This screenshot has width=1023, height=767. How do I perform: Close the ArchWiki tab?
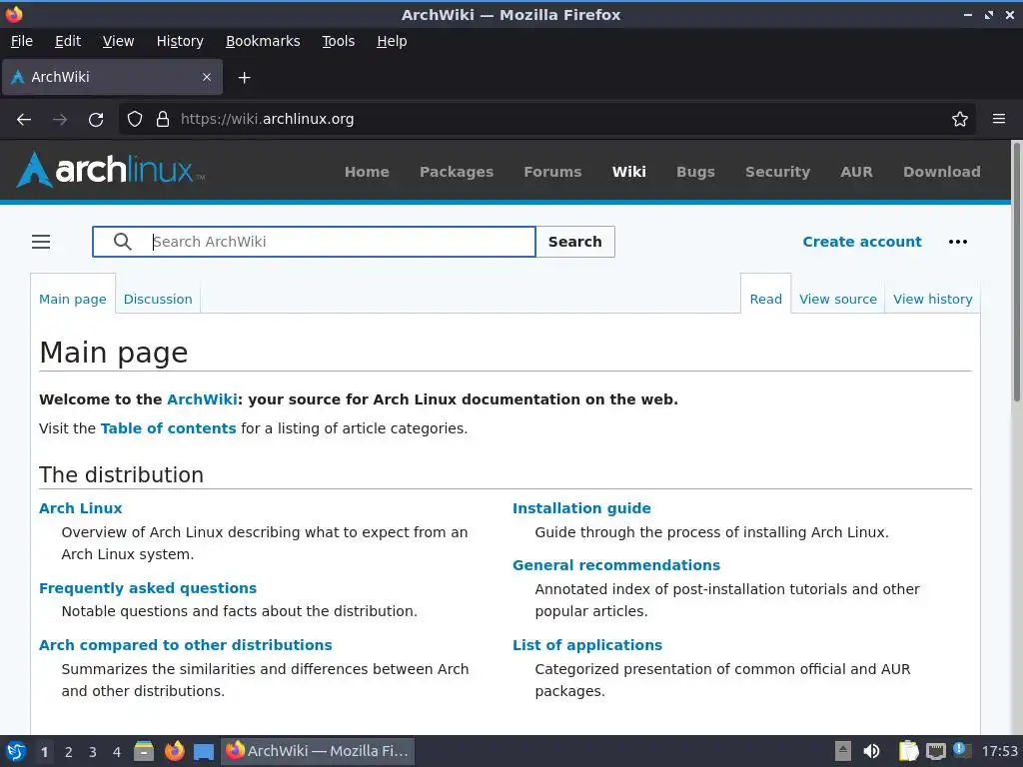tap(207, 77)
